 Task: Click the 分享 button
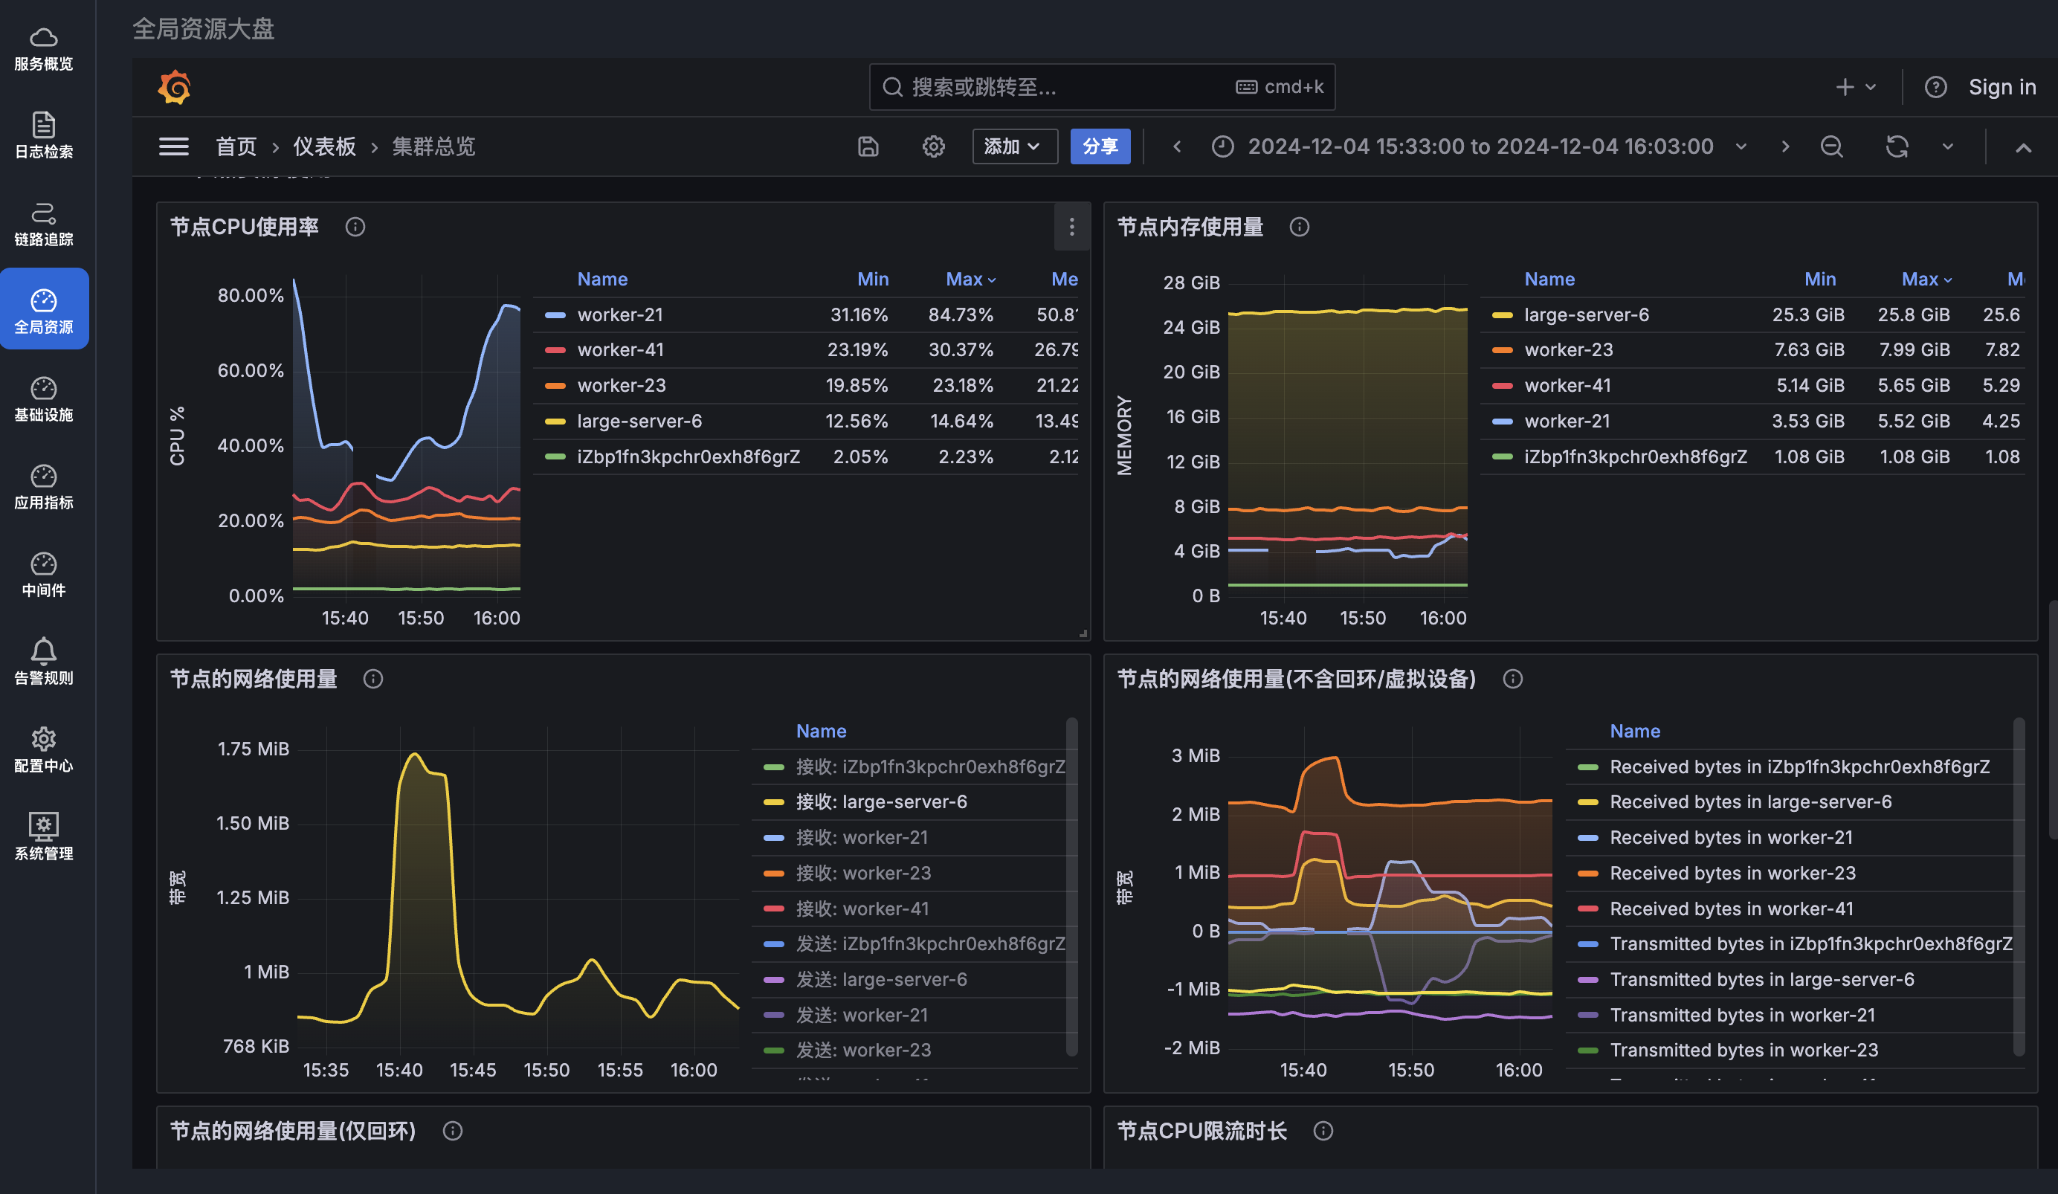coord(1100,146)
